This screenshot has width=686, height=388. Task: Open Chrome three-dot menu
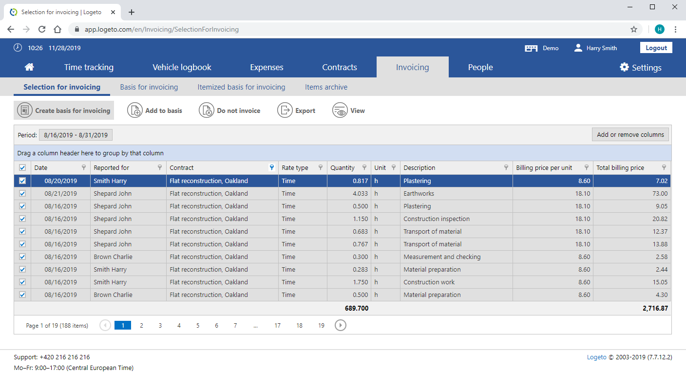coord(675,29)
